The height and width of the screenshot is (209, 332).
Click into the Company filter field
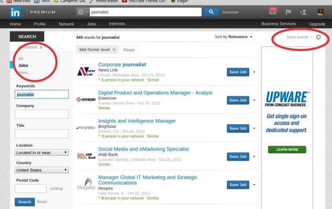42,114
